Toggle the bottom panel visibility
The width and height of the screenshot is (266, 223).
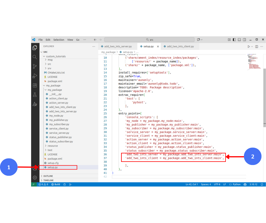click(239, 40)
